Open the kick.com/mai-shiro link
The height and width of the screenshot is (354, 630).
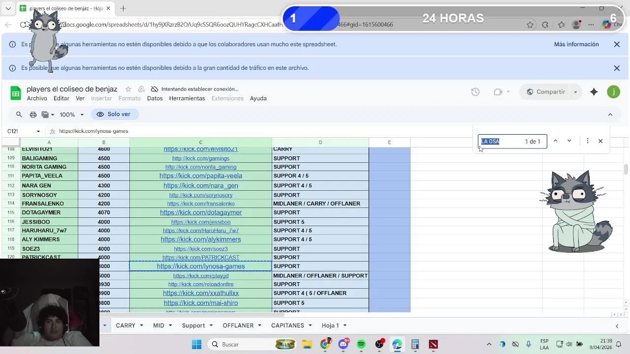201,303
